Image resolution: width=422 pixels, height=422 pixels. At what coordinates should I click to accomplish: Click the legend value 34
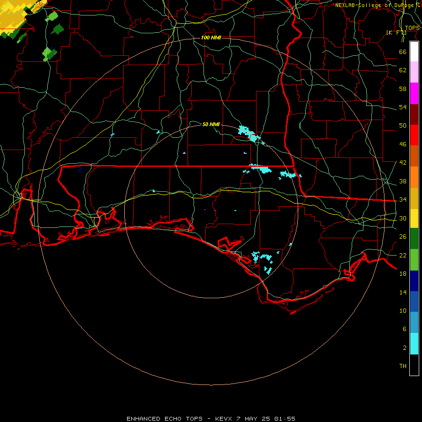(403, 199)
